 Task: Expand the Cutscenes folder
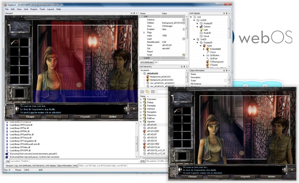(x=141, y=100)
